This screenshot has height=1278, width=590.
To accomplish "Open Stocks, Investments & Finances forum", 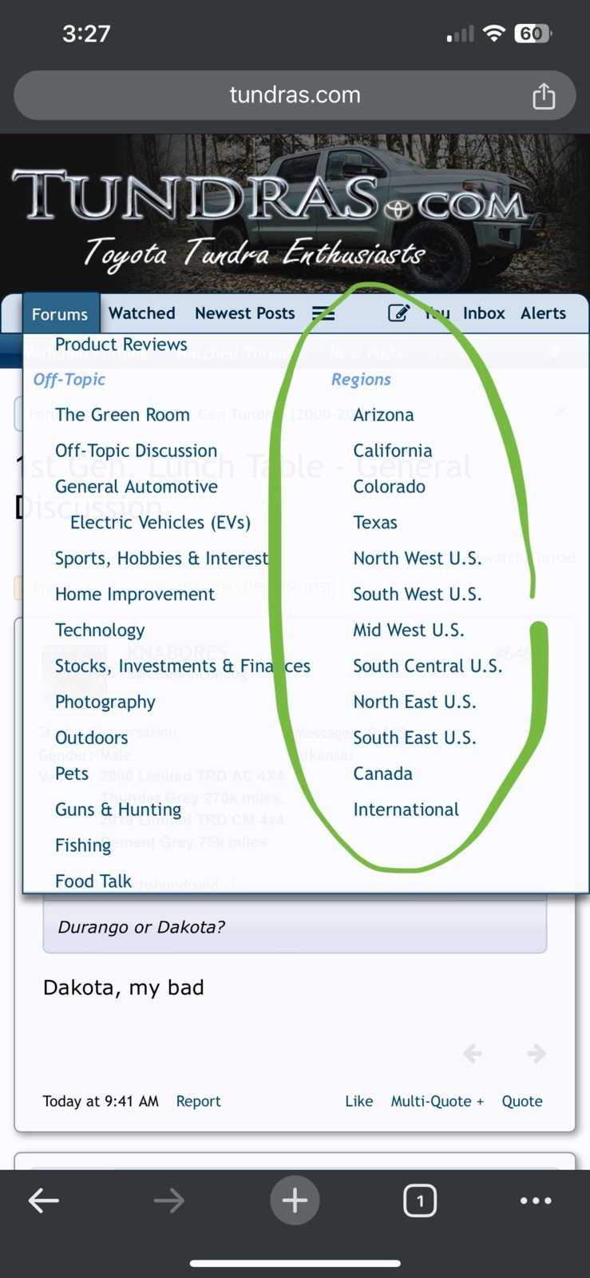I will point(183,667).
